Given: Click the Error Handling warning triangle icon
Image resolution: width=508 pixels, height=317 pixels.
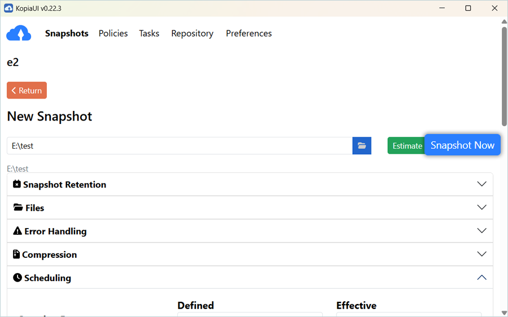Looking at the screenshot, I should point(17,231).
